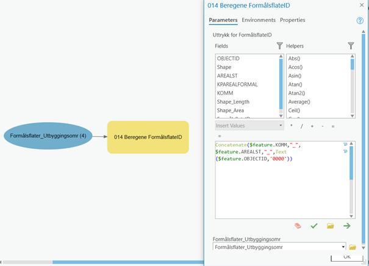Click the Helpers list vertical scrollbar
Screen dimensions: 369x266
[x=352, y=85]
